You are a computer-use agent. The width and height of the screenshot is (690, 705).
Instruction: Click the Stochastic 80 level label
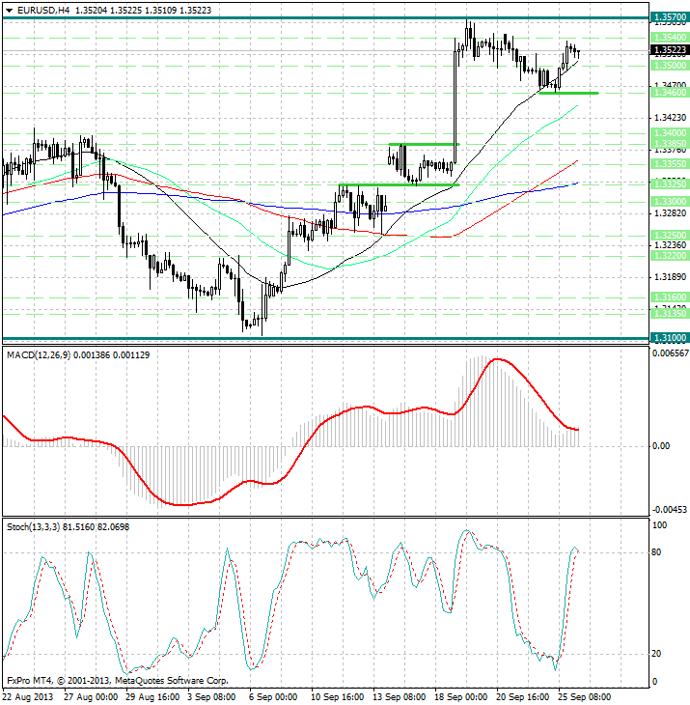(x=656, y=552)
